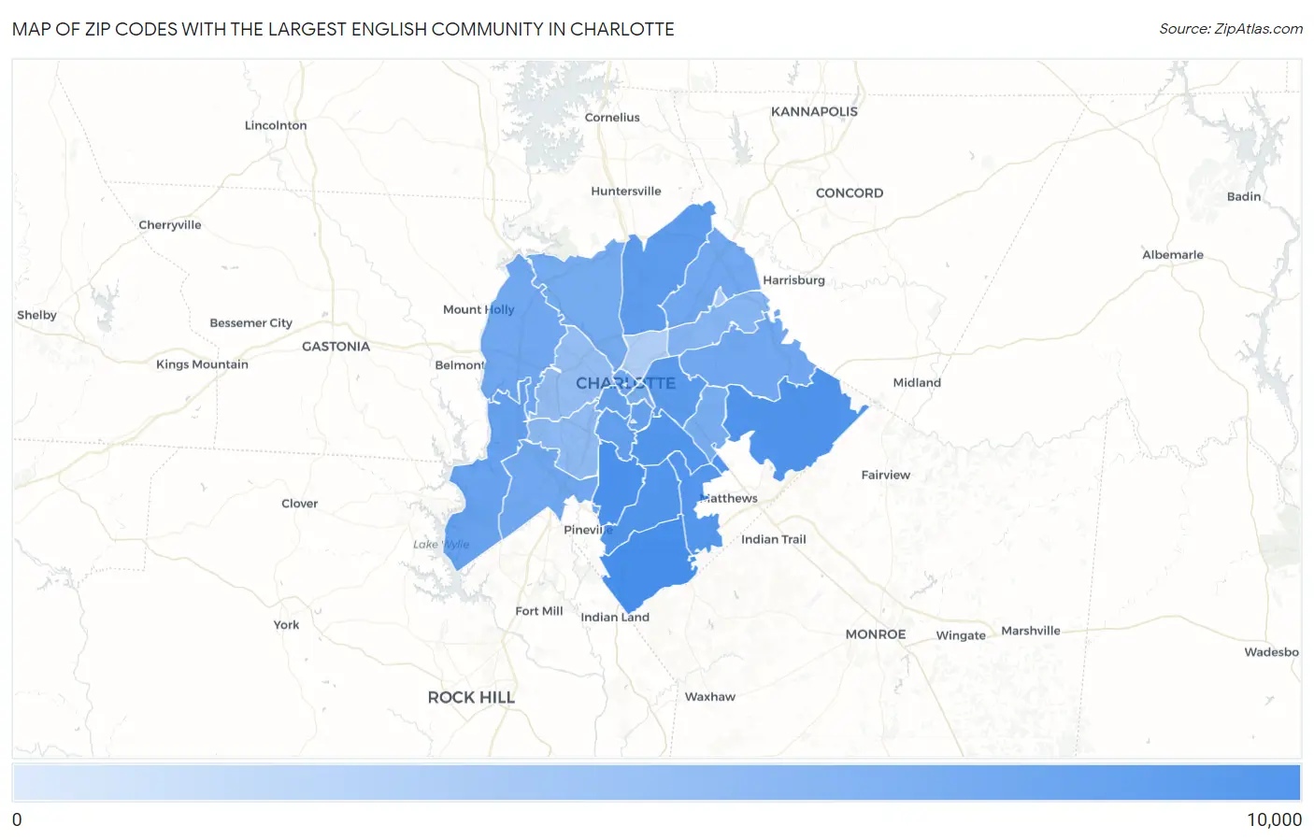The width and height of the screenshot is (1314, 840).
Task: Click the Cornelius map label
Action: (612, 118)
